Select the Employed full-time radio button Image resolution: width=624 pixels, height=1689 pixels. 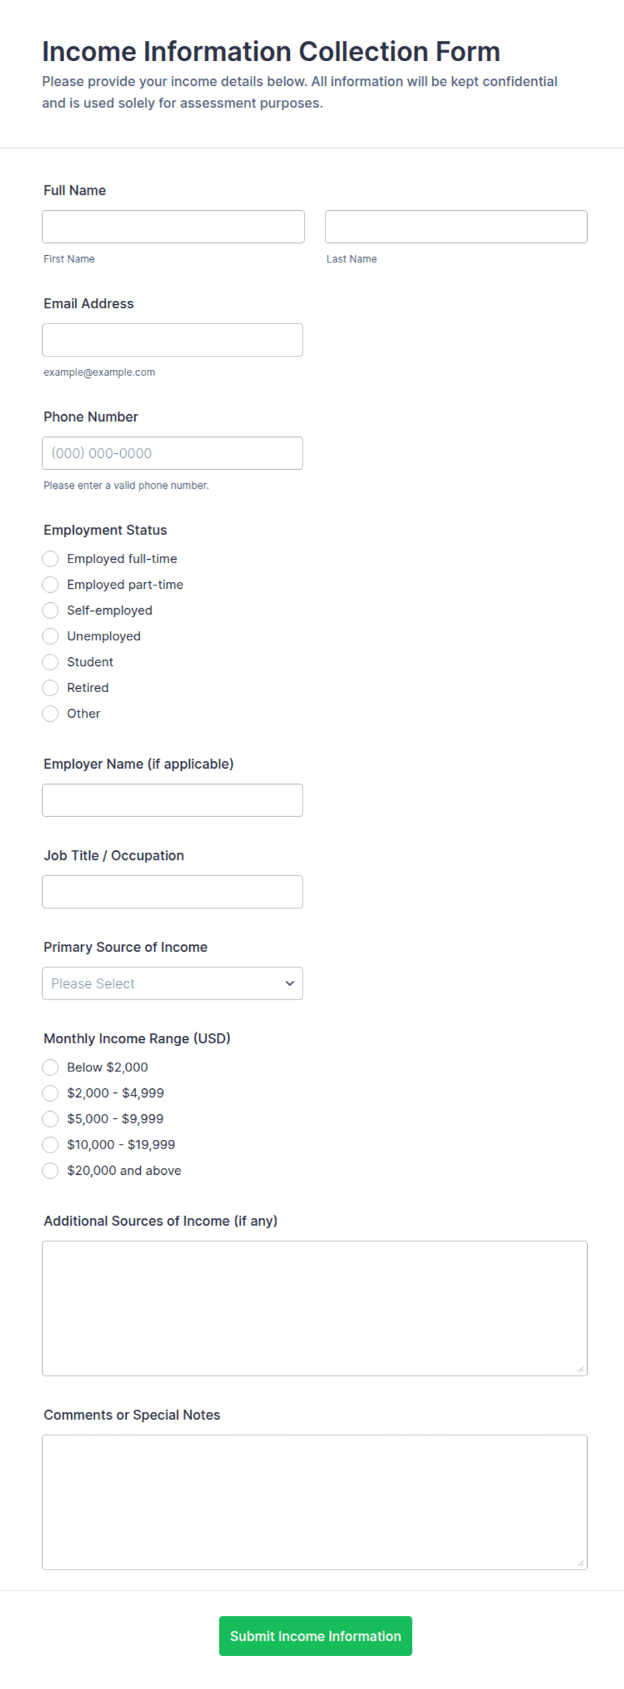50,559
